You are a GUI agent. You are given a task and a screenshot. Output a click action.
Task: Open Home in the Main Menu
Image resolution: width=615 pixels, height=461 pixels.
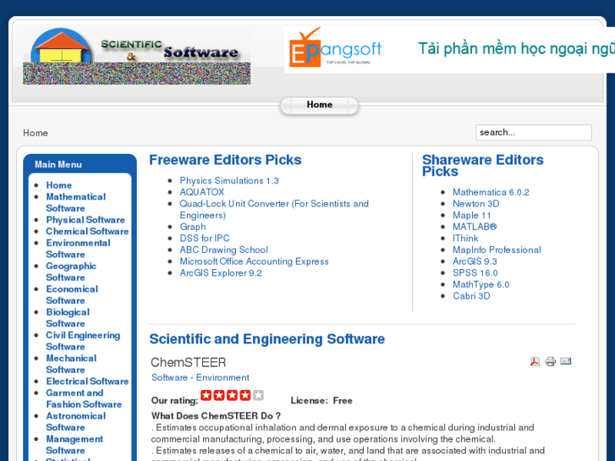pyautogui.click(x=59, y=185)
